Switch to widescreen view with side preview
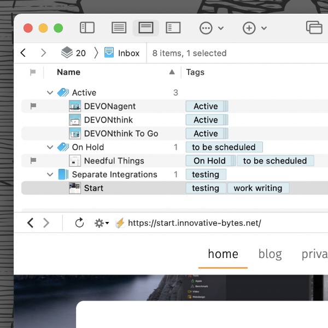Image resolution: width=328 pixels, height=328 pixels. pyautogui.click(x=173, y=28)
